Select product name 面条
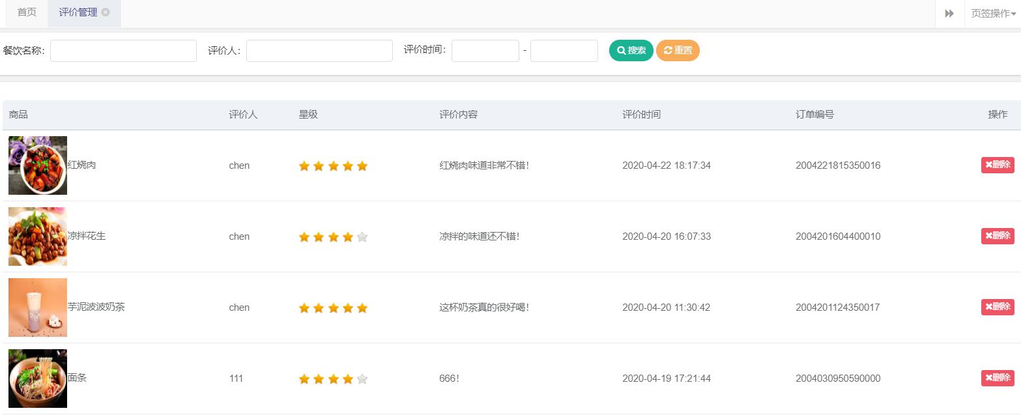1021x415 pixels. pos(77,378)
